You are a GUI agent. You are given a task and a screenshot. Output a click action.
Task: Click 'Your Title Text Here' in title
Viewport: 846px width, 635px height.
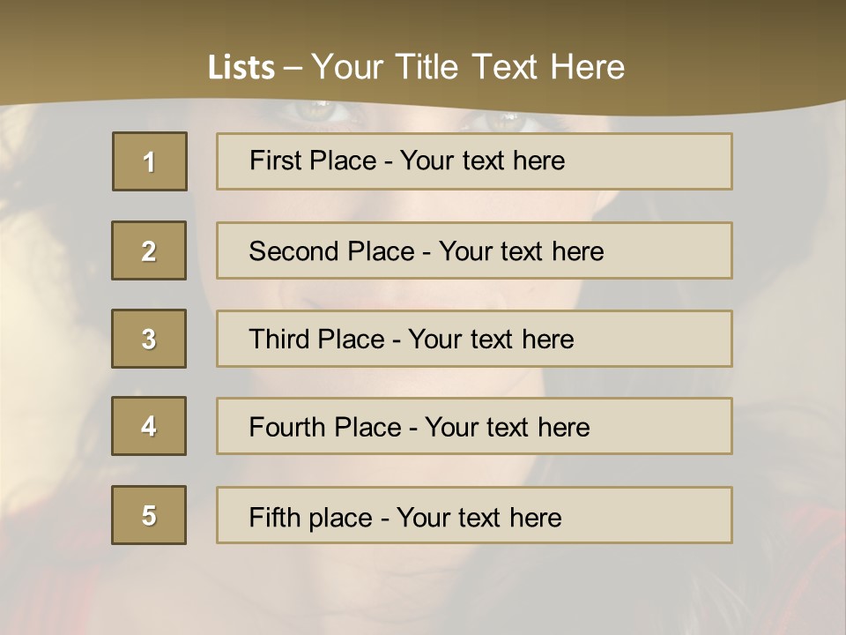[x=468, y=67]
